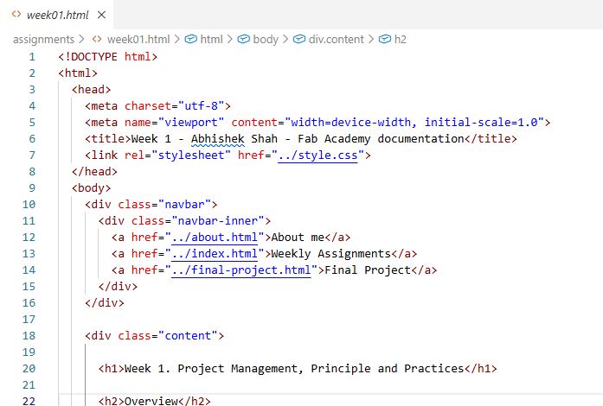603x406 pixels.
Task: Expand the chevron after the week01.html breadcrumb
Action: [176, 39]
